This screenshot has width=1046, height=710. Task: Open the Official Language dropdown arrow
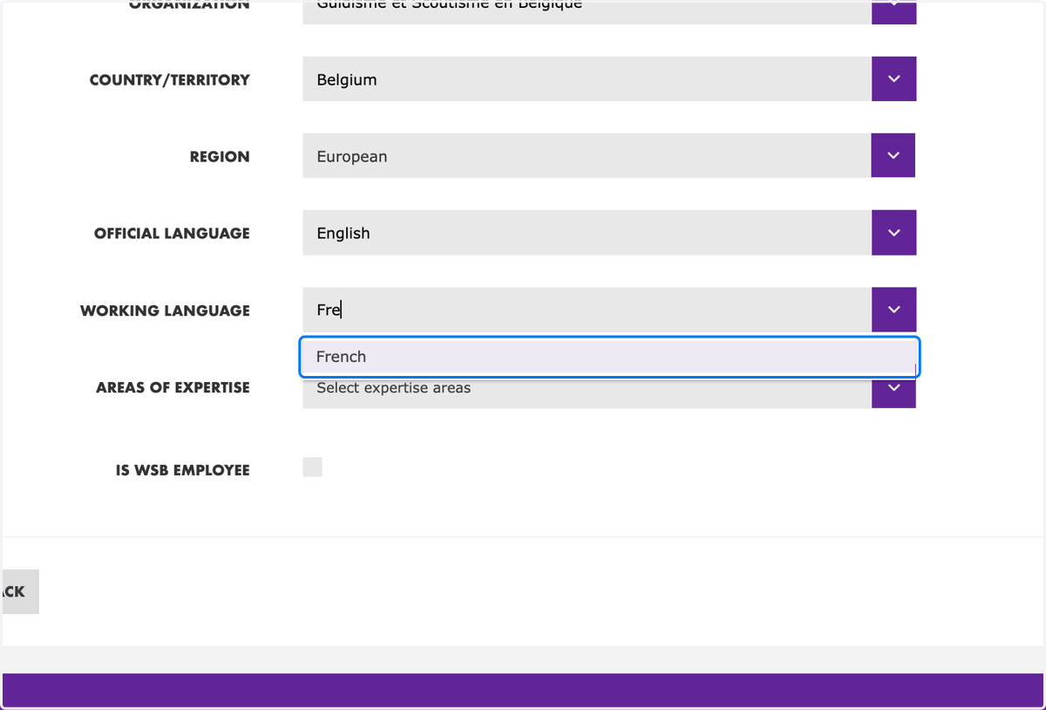pyautogui.click(x=893, y=233)
